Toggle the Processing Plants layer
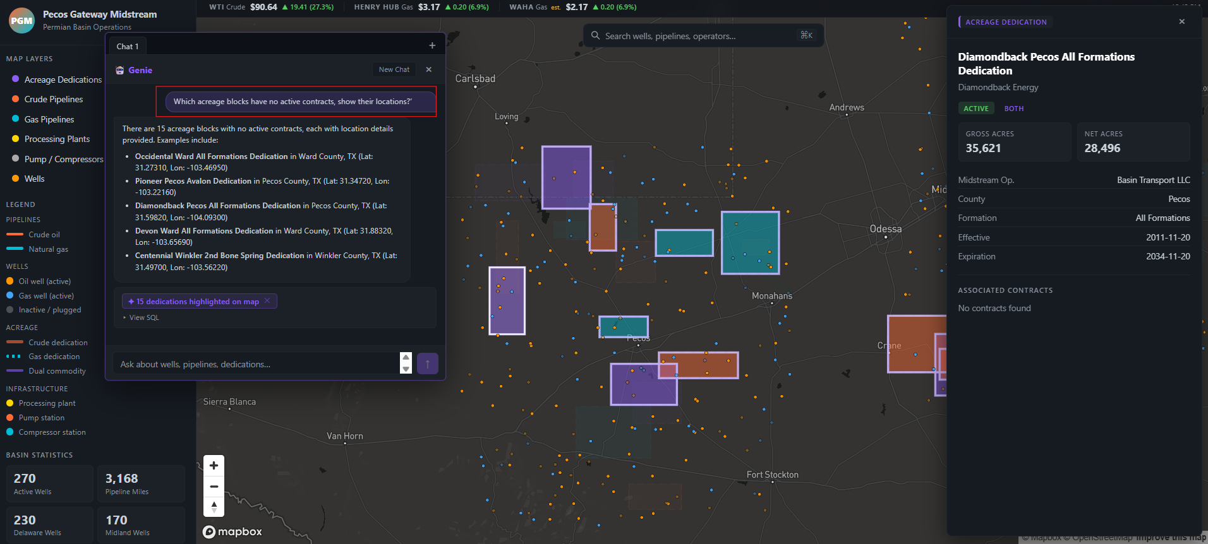 [x=57, y=139]
